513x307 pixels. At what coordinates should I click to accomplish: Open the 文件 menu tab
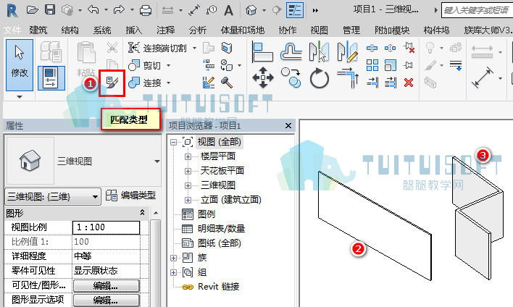12,30
